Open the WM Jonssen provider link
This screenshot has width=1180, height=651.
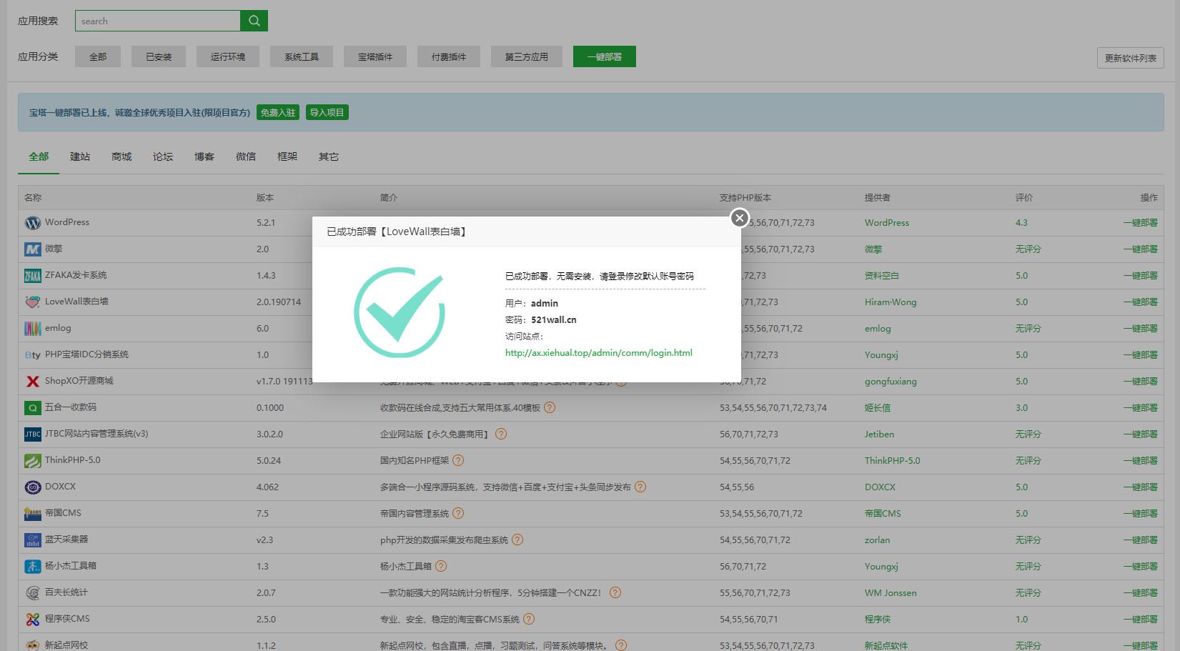click(891, 593)
